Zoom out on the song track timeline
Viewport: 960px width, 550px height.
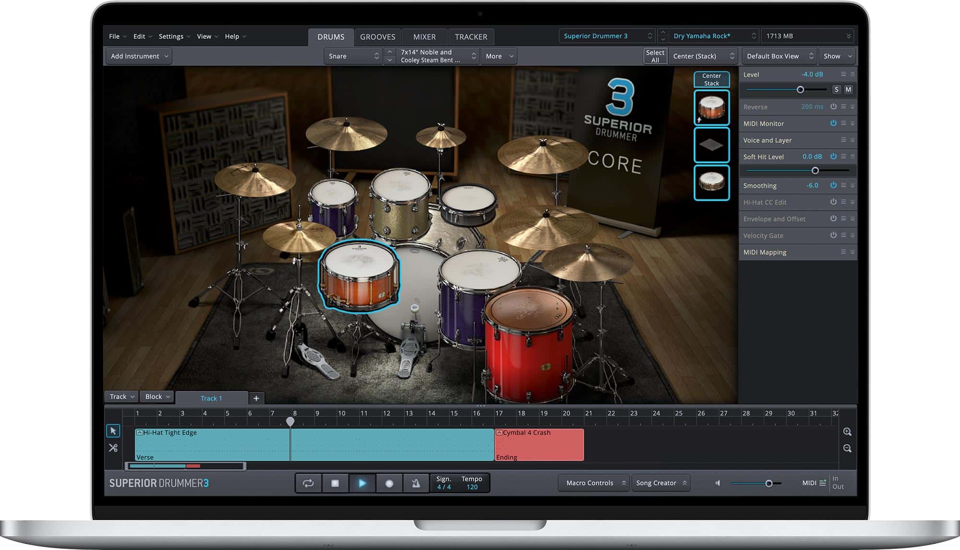pyautogui.click(x=847, y=448)
